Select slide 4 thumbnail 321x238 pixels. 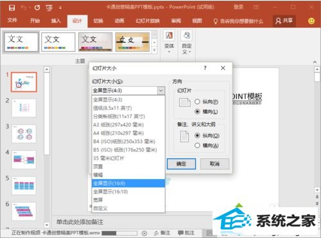coord(24,160)
